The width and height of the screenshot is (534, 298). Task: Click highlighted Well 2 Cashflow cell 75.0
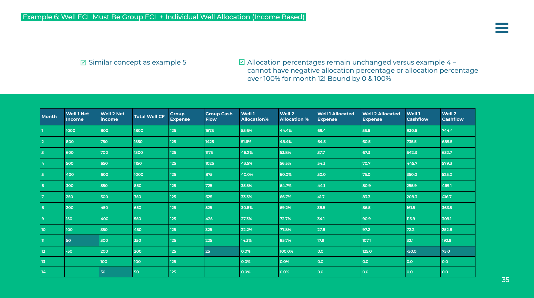click(x=458, y=251)
